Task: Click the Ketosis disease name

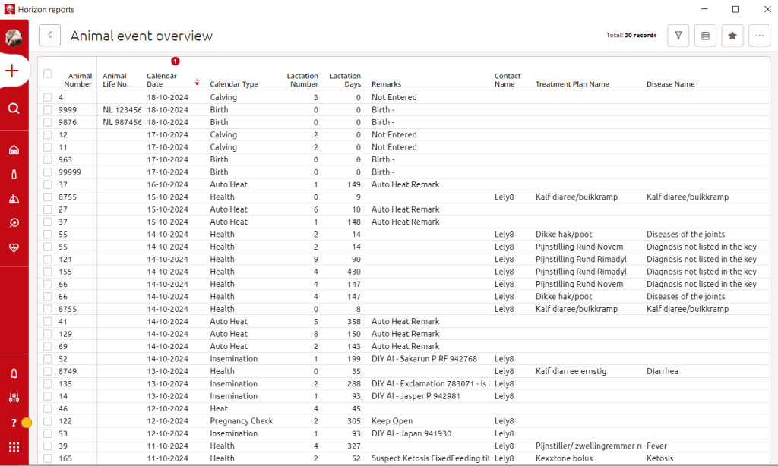Action: click(x=660, y=458)
